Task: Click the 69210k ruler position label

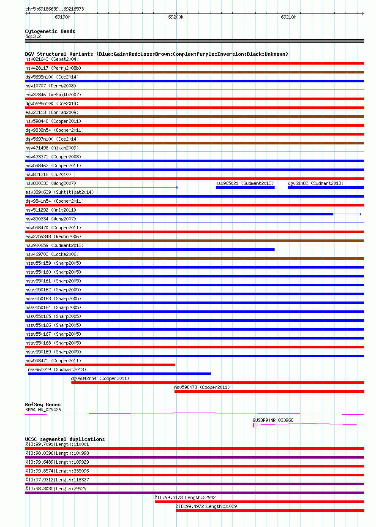Action: coord(289,17)
